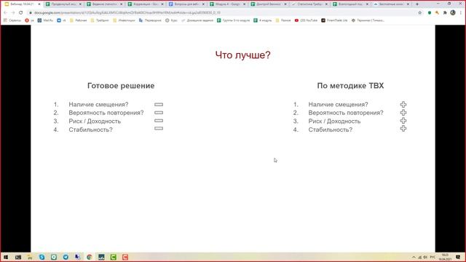Open the Teams-like taskbar icon

click(x=78, y=257)
